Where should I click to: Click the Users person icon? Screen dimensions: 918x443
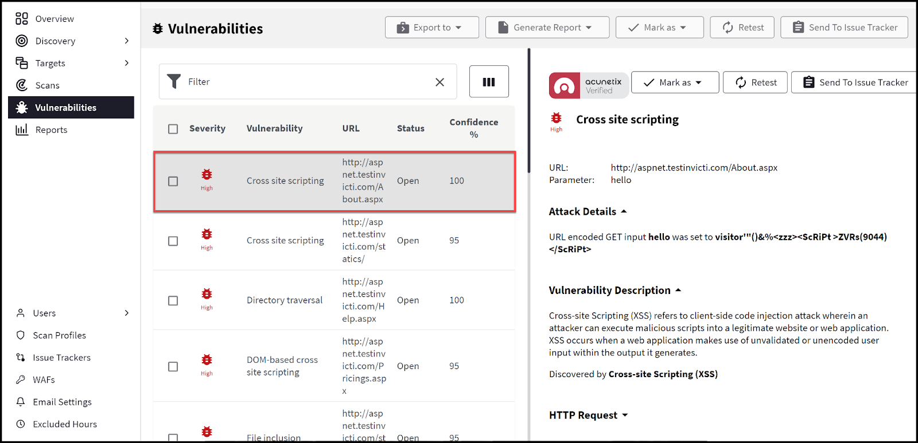(x=21, y=313)
